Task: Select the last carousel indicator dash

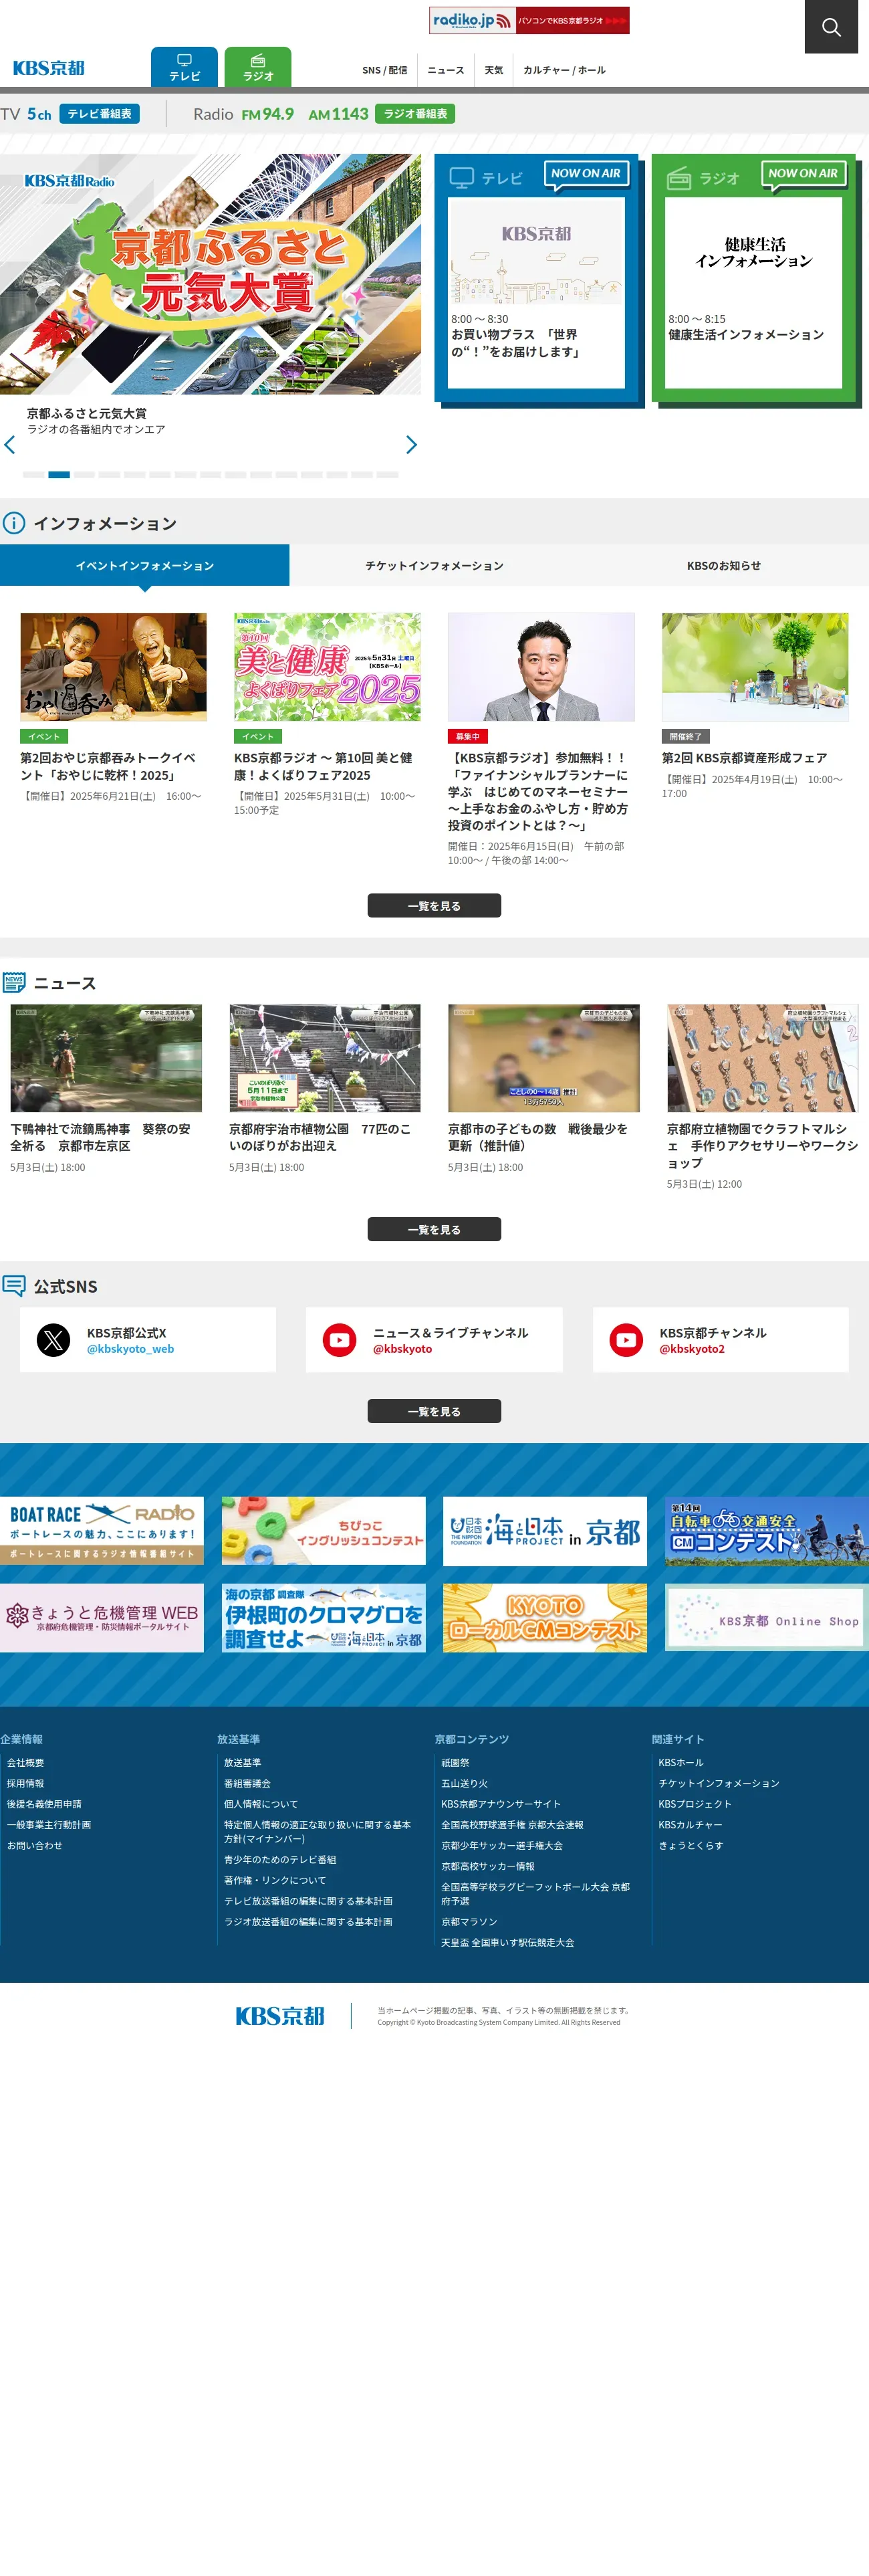Action: coord(387,475)
